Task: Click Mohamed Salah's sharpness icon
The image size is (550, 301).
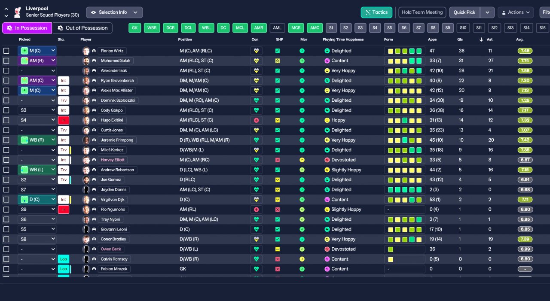Action: tap(278, 61)
